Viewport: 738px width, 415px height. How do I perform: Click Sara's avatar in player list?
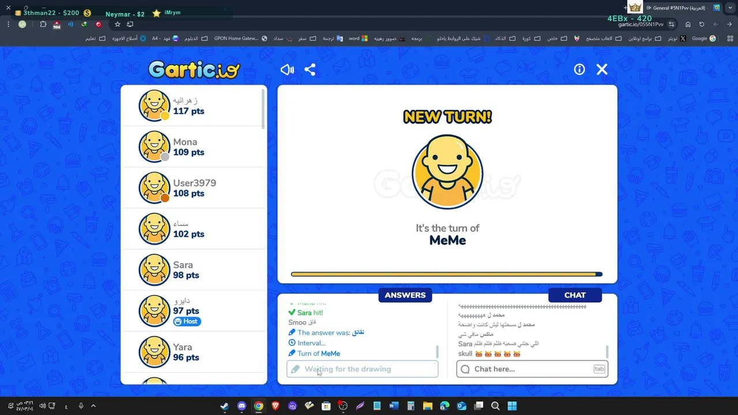point(155,270)
